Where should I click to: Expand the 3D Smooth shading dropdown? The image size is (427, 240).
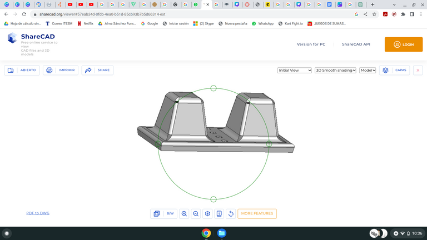tap(335, 71)
